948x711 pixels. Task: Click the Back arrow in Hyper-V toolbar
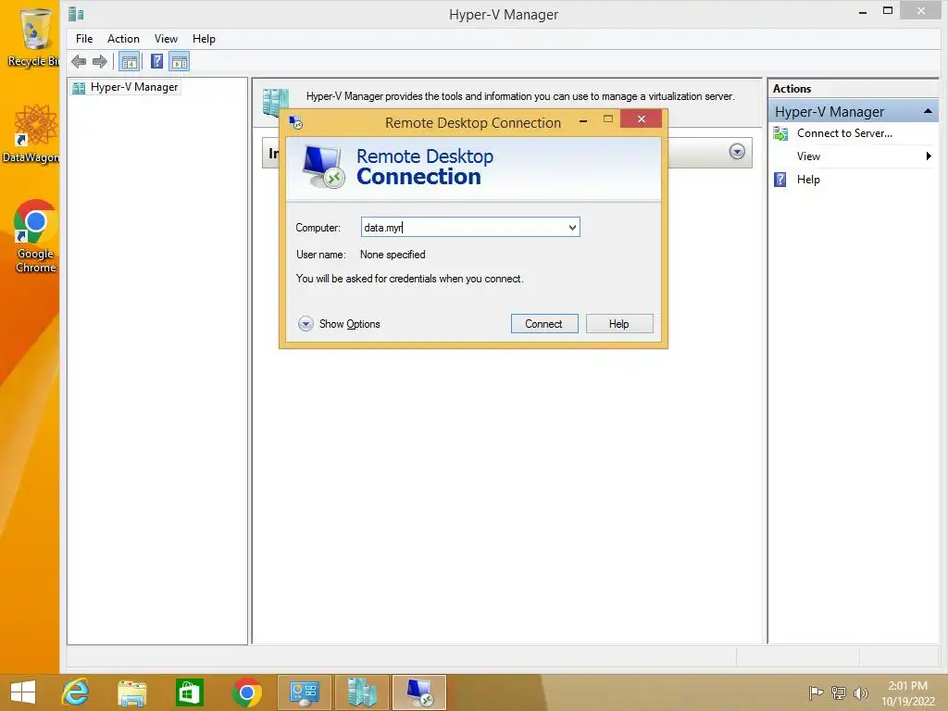(79, 61)
